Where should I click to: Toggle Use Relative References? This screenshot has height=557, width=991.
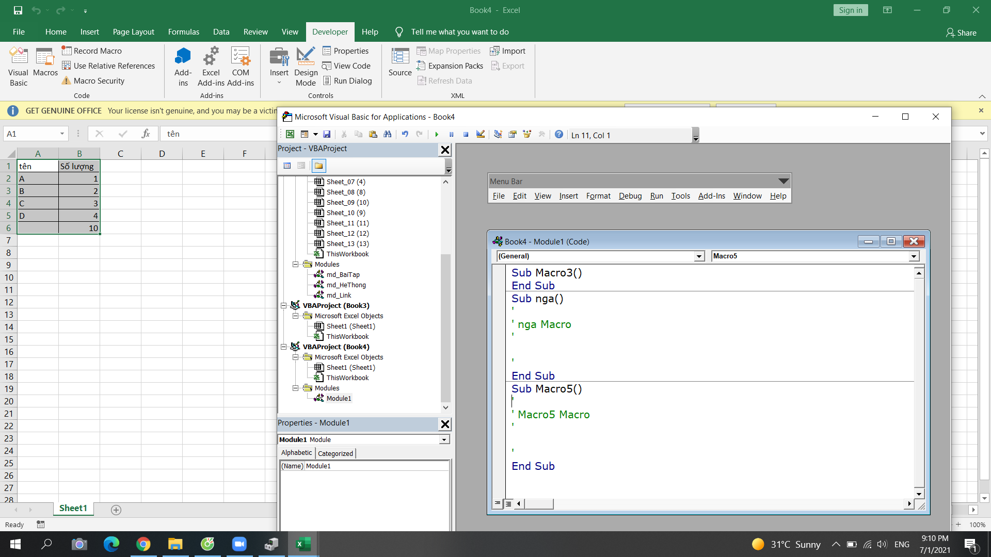108,65
